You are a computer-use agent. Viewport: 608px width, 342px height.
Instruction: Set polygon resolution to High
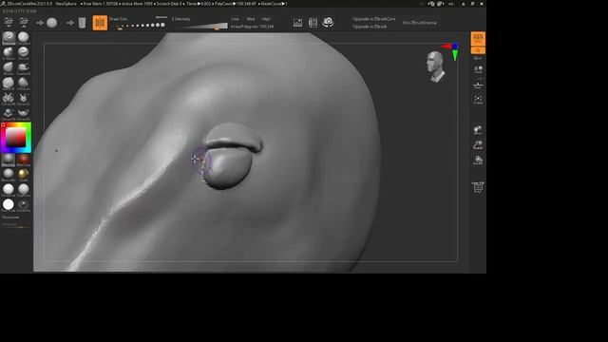[266, 19]
